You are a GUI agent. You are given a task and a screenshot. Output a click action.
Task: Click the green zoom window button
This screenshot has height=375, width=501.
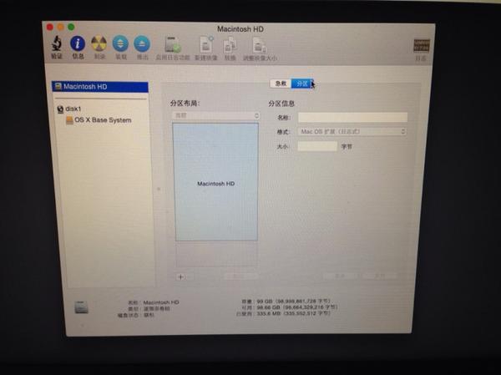[x=71, y=28]
